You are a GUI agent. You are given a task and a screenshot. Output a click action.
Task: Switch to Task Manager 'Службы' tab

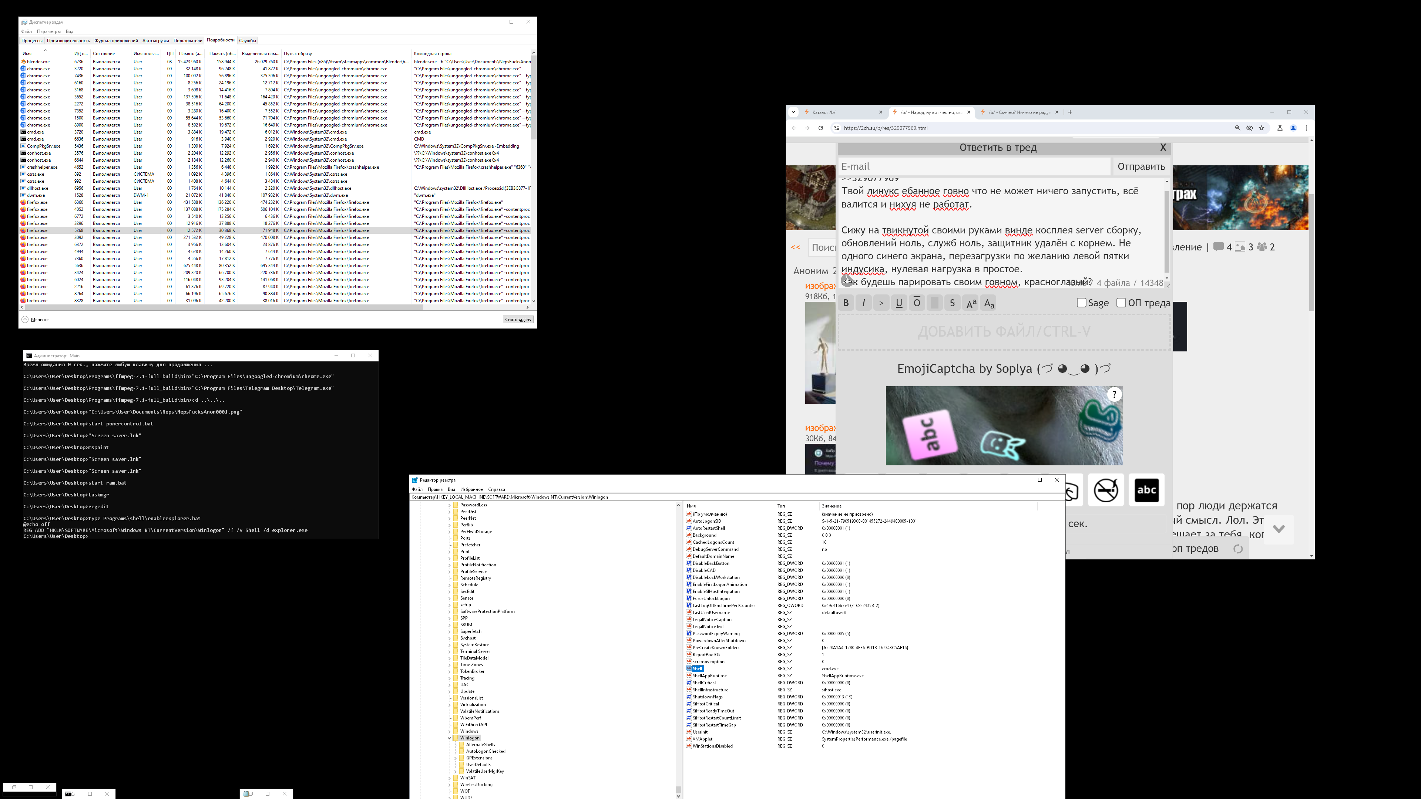pyautogui.click(x=247, y=40)
